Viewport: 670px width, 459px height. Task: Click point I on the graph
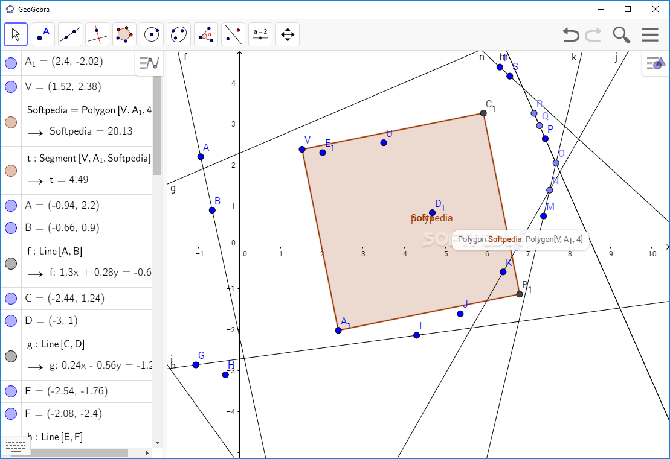point(417,335)
